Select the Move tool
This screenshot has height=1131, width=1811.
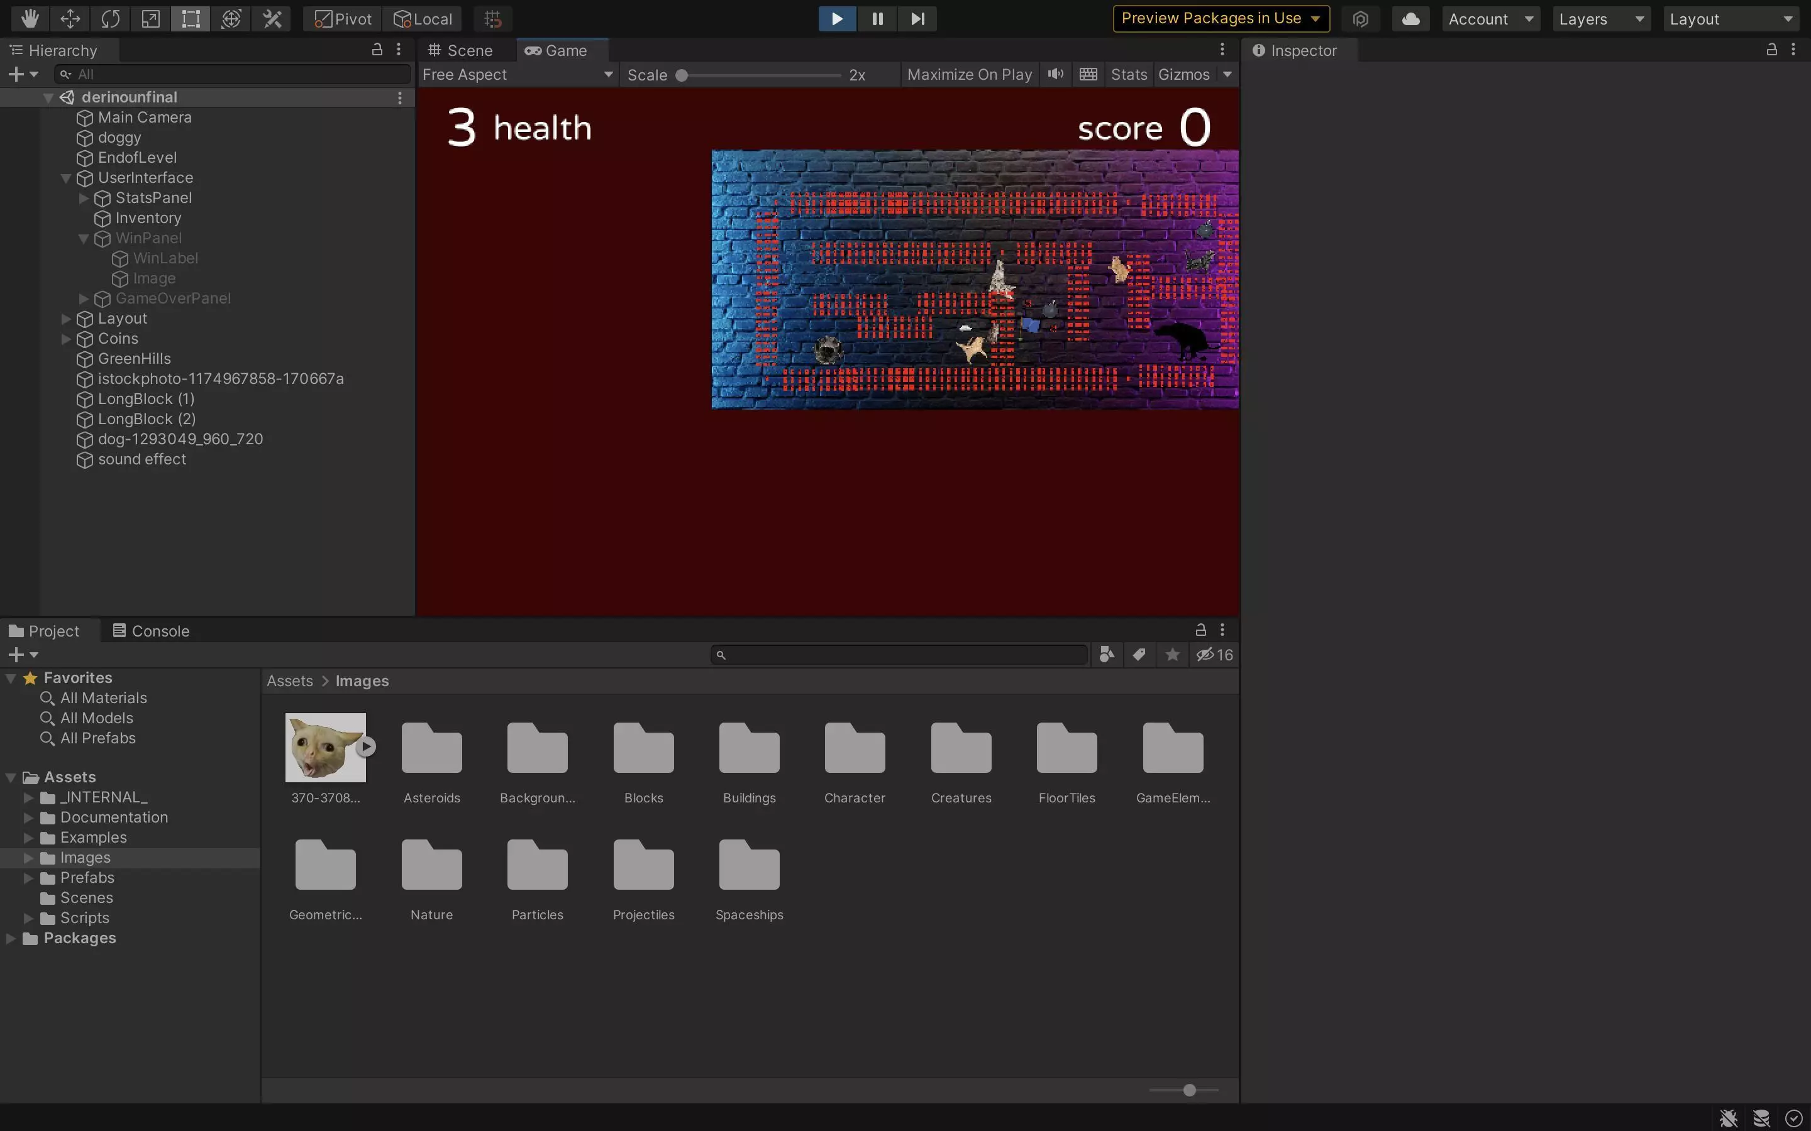70,19
